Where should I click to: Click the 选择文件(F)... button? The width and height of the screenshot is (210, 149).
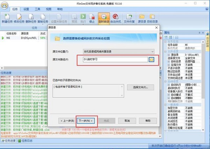(140, 87)
